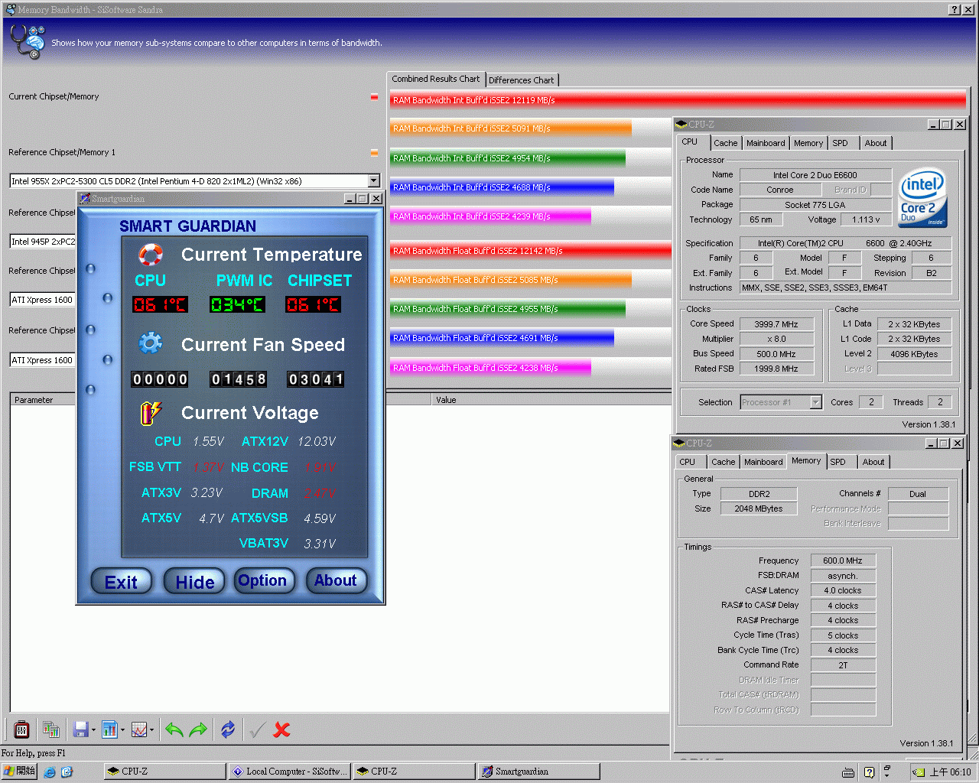This screenshot has height=783, width=979.
Task: Open the bar chart icon dropdown arrow
Action: (122, 729)
